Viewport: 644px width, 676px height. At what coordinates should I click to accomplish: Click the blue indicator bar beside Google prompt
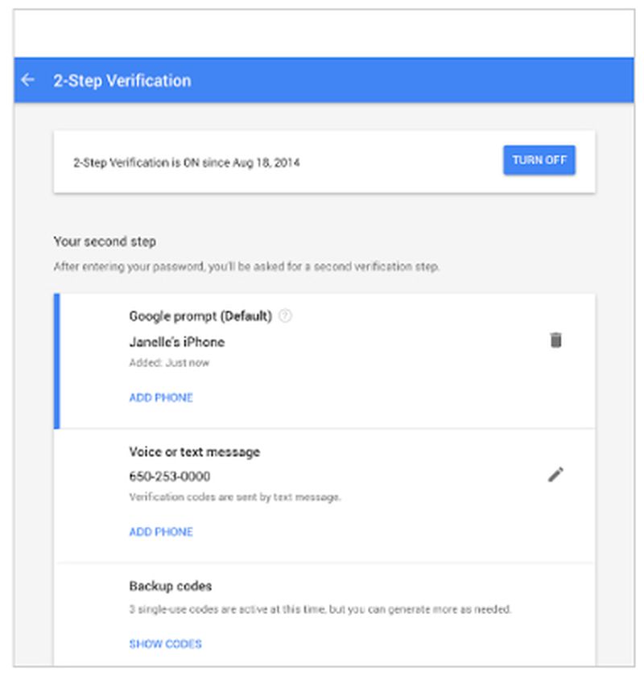58,362
